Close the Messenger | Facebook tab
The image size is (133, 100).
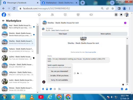pos(38,3)
